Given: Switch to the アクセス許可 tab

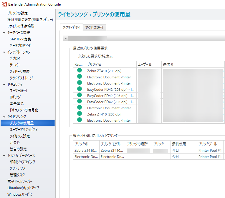Looking at the screenshot, I should tap(94, 27).
